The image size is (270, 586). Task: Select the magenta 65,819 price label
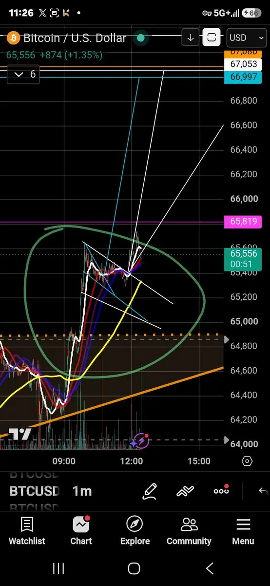[243, 222]
